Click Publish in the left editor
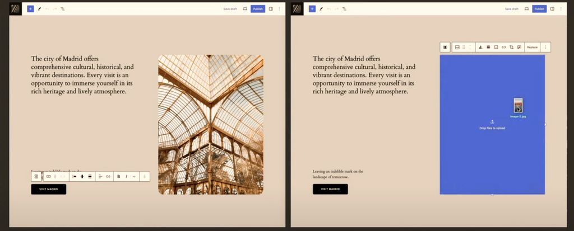Image resolution: width=574 pixels, height=231 pixels. tap(258, 9)
